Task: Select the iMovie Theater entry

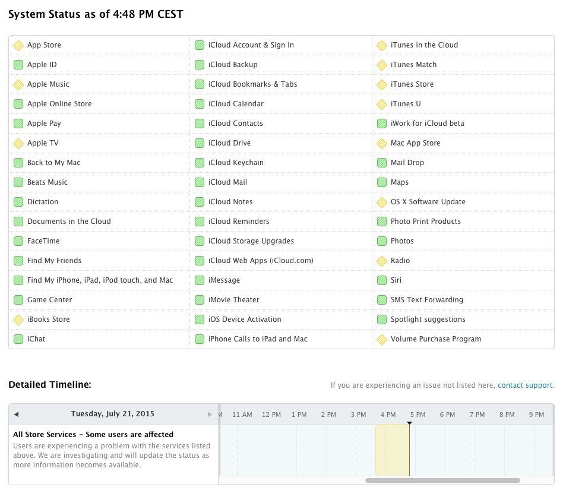Action: (x=281, y=300)
